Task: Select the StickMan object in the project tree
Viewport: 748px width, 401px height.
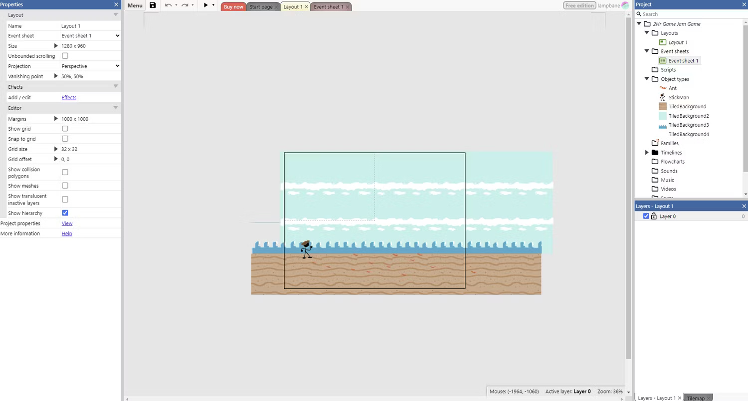Action: (x=678, y=97)
